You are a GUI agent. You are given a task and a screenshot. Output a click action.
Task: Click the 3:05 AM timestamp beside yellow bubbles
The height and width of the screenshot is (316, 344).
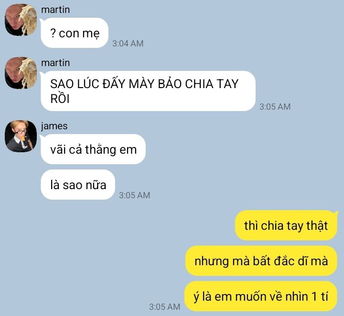164,307
